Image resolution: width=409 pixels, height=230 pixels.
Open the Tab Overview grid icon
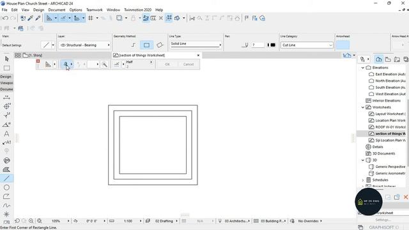tap(17, 56)
